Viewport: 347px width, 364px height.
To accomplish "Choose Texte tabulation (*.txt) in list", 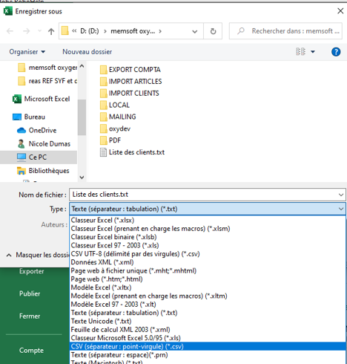I will pos(208,313).
